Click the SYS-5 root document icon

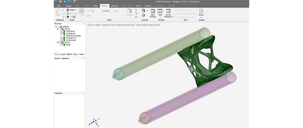tap(61, 27)
